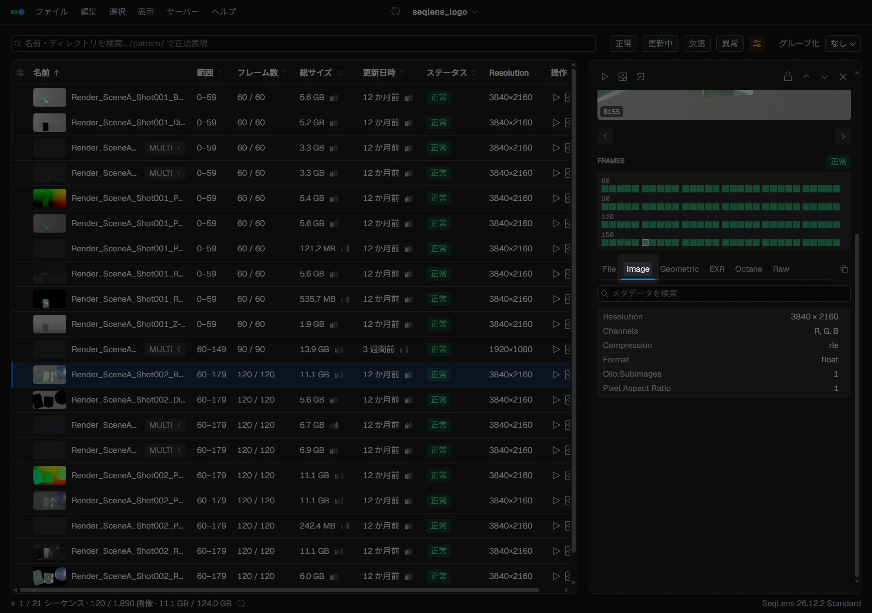Click the table's horizontal scrollbar
Screen dimensions: 872x613
coord(280,590)
